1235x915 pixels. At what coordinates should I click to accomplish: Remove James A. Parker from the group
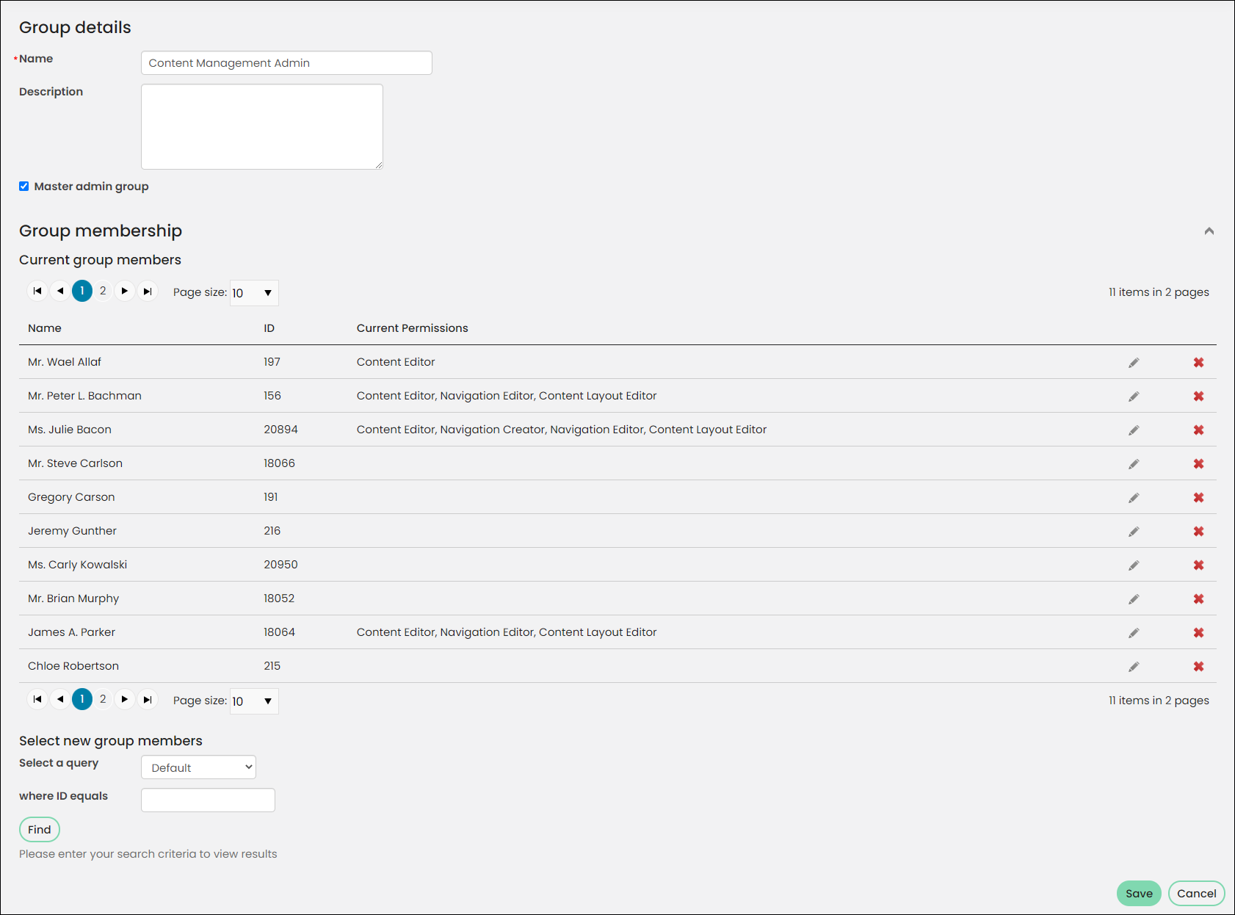click(1198, 633)
